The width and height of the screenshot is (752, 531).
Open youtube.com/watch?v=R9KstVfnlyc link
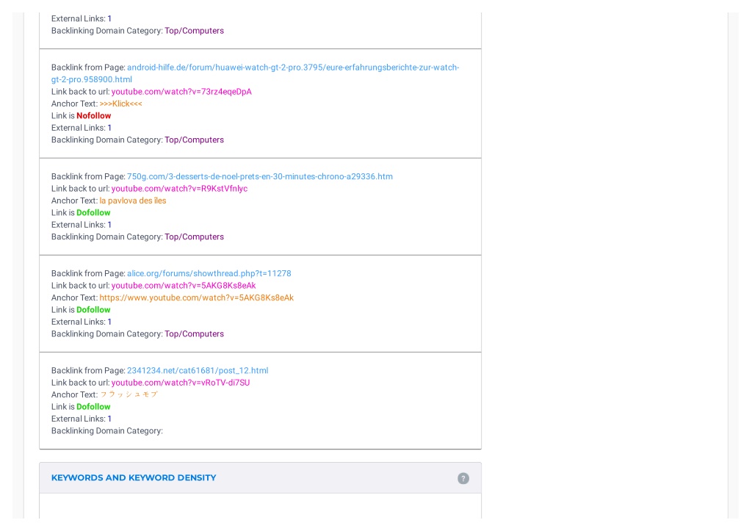(x=179, y=189)
